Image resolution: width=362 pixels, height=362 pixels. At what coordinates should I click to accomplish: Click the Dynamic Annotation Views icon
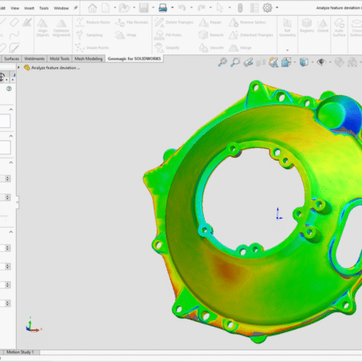274,62
